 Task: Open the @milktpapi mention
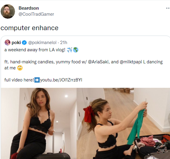(131, 62)
